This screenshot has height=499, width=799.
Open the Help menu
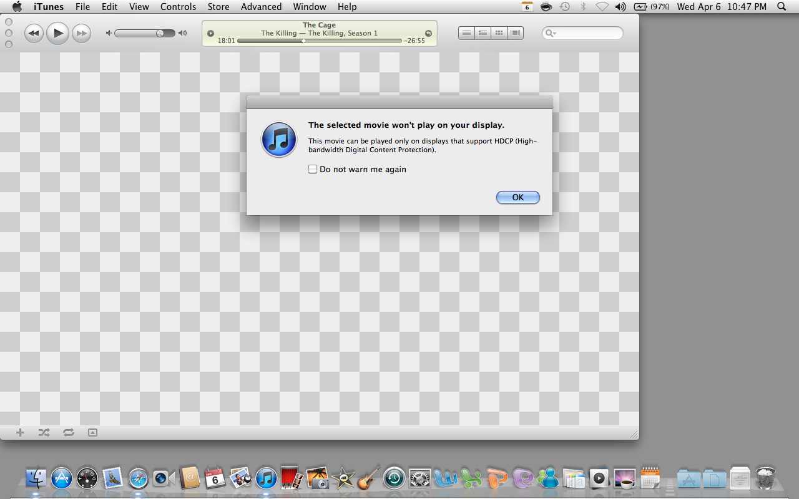[x=347, y=7]
